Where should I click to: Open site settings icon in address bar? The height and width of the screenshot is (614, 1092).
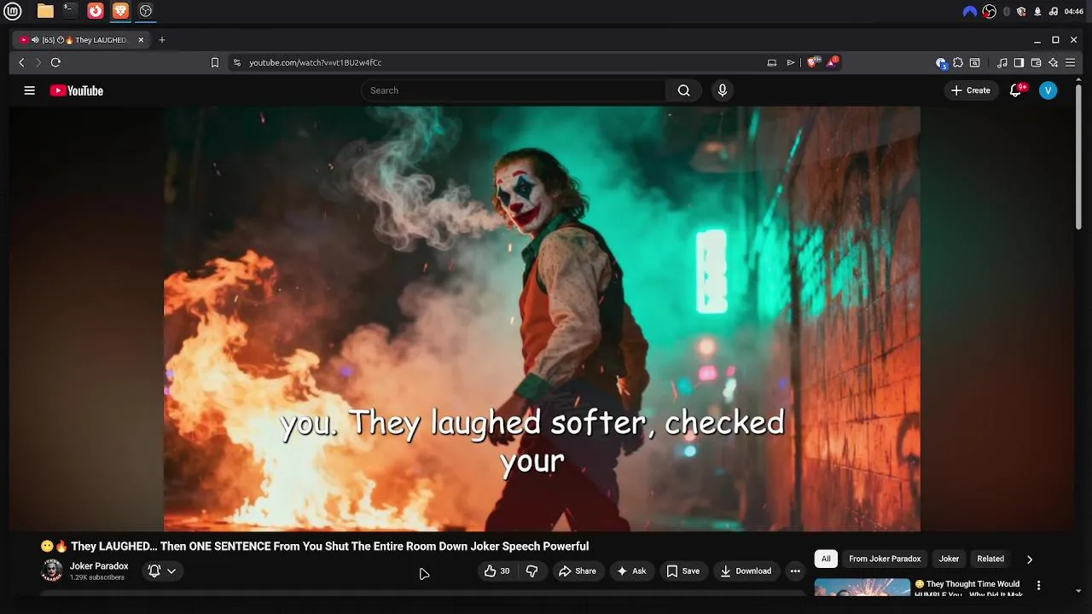tap(237, 62)
